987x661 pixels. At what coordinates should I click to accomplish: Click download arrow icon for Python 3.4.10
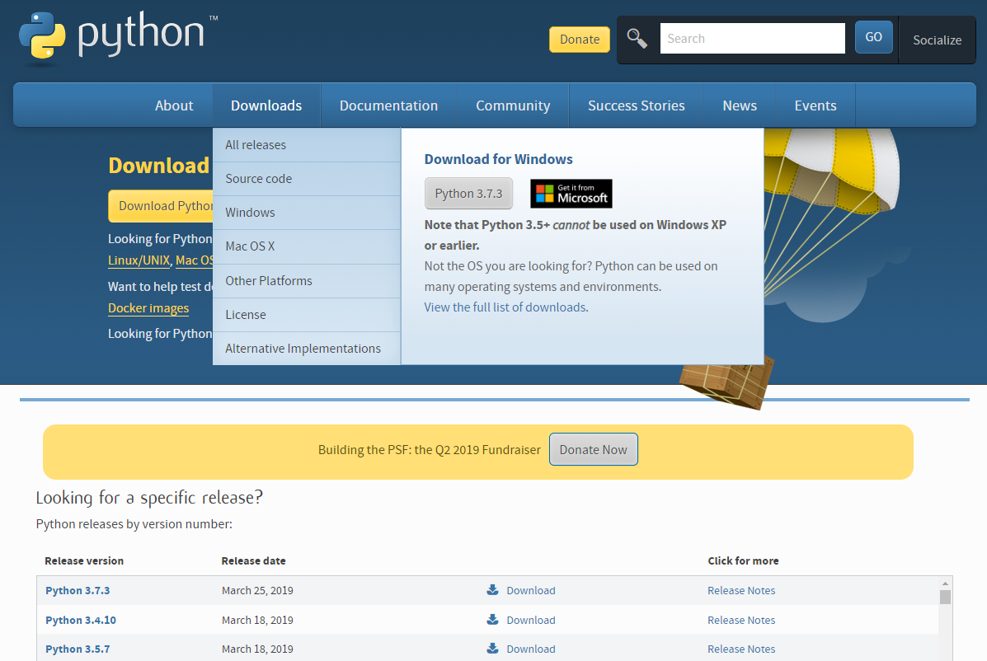492,620
